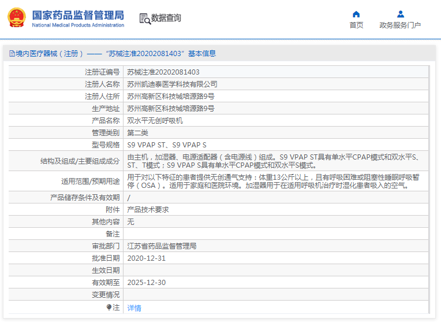The image size is (441, 322).
Task: Select approval date 2020-12-31
Action: [146, 258]
